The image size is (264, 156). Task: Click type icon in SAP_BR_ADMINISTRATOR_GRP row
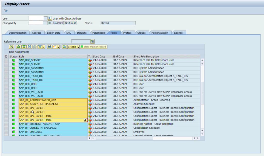coord(90,100)
